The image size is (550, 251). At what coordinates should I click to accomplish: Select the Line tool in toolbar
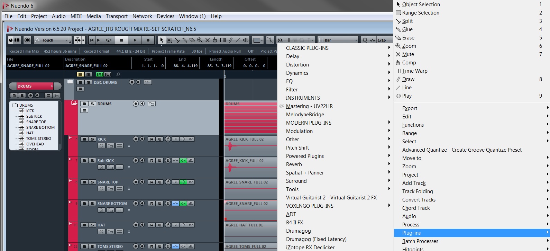(x=238, y=40)
